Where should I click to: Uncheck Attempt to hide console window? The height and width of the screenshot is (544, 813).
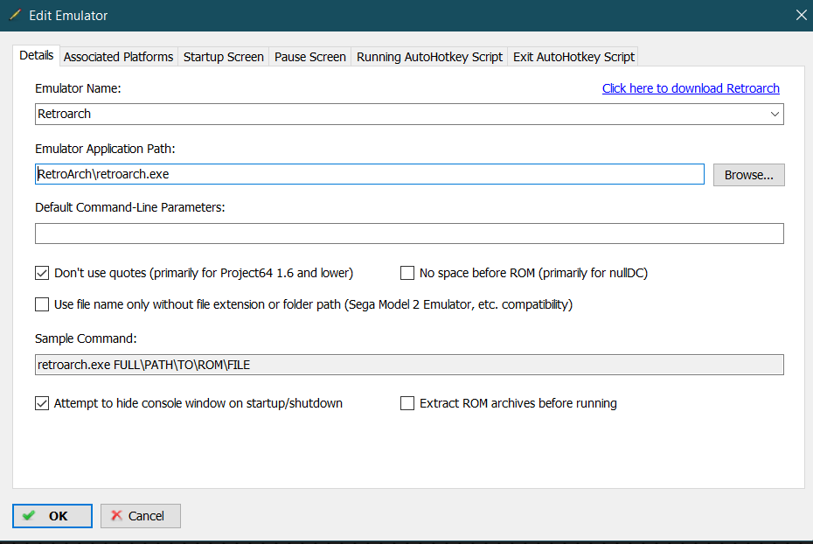coord(42,403)
